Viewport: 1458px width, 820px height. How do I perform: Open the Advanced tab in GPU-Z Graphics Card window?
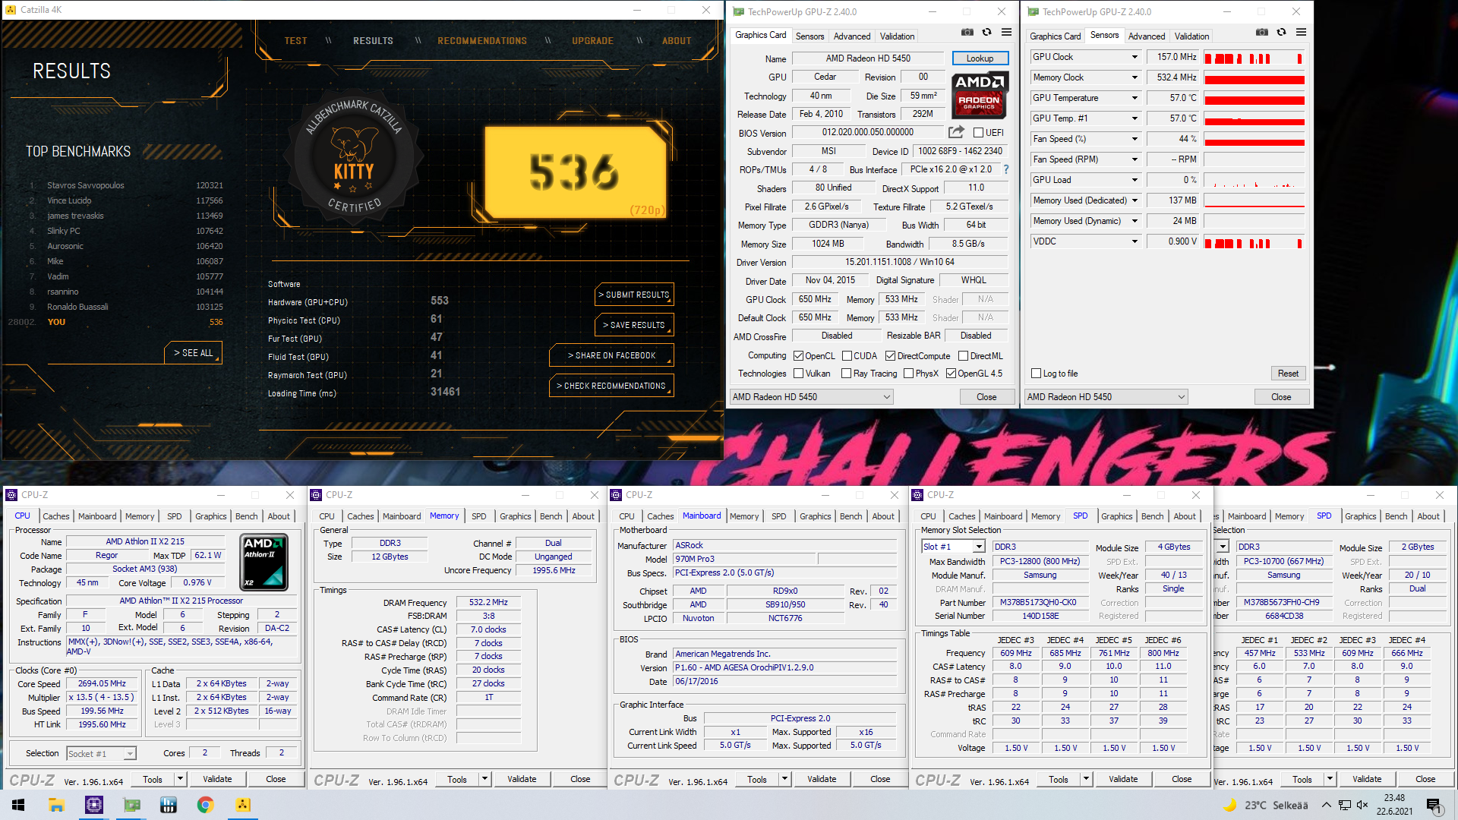[852, 36]
